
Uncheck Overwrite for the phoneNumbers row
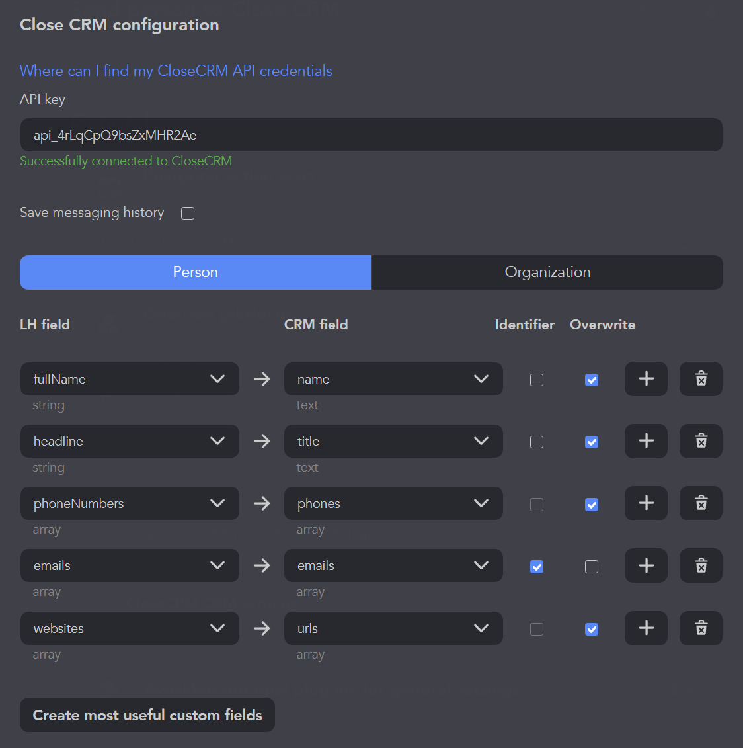pyautogui.click(x=592, y=505)
